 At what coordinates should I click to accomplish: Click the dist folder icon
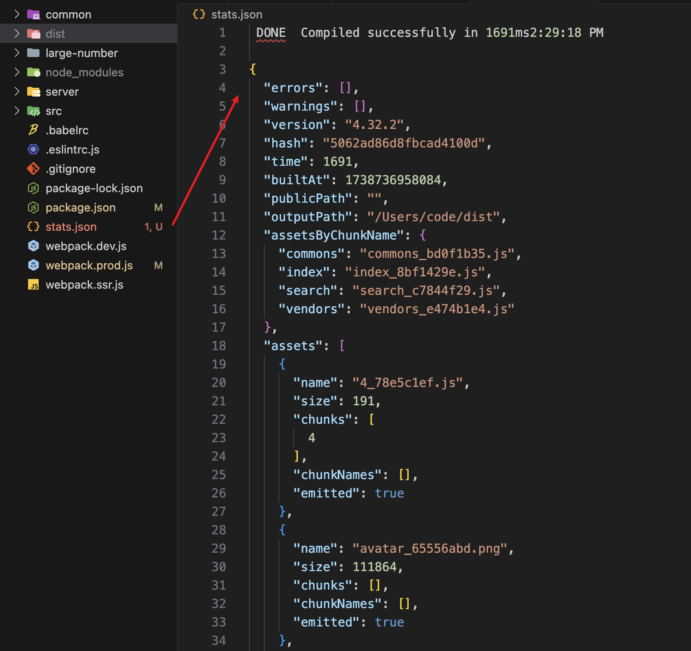34,34
